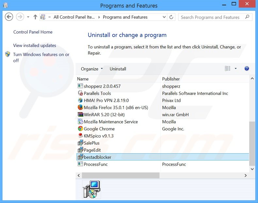This screenshot has height=203, width=258.
Task: Select HMA! Pro VPN 2.8.19.0 entry
Action: click(x=163, y=101)
